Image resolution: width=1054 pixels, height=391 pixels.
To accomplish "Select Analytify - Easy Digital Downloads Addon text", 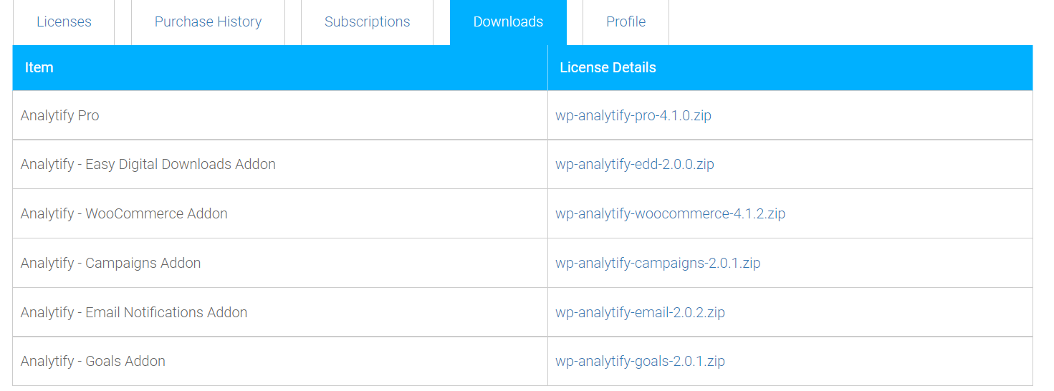I will 148,164.
